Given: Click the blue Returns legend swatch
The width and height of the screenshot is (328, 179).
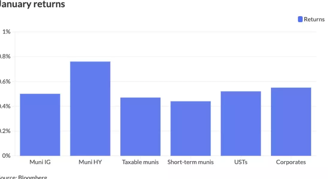Looking at the screenshot, I should [x=300, y=19].
